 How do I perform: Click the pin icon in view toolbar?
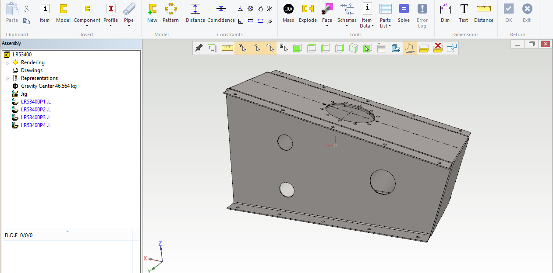(x=199, y=48)
